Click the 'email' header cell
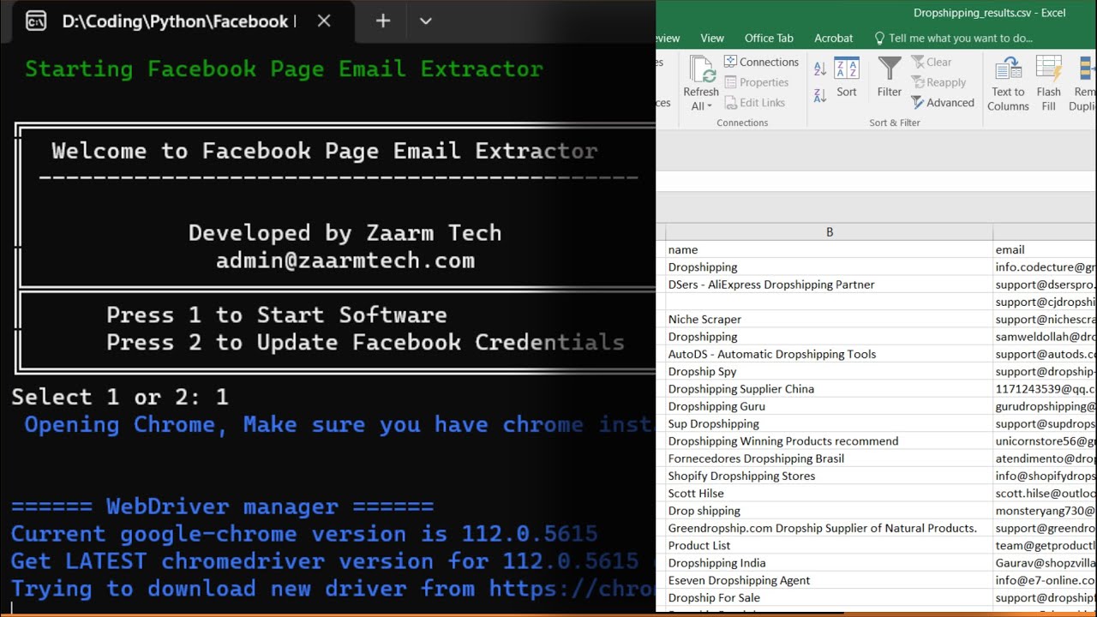The width and height of the screenshot is (1097, 617). click(1046, 249)
